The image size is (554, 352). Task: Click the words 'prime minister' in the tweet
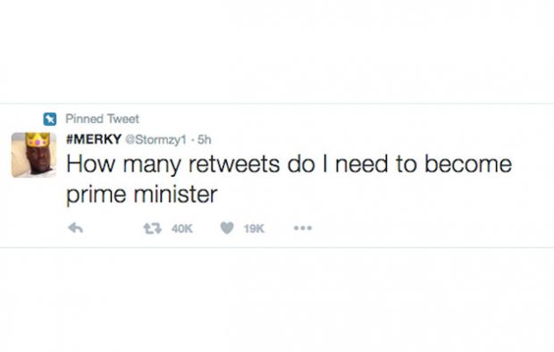tap(142, 195)
